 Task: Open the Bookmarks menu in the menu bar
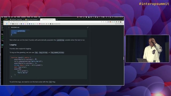click(x=24, y=17)
